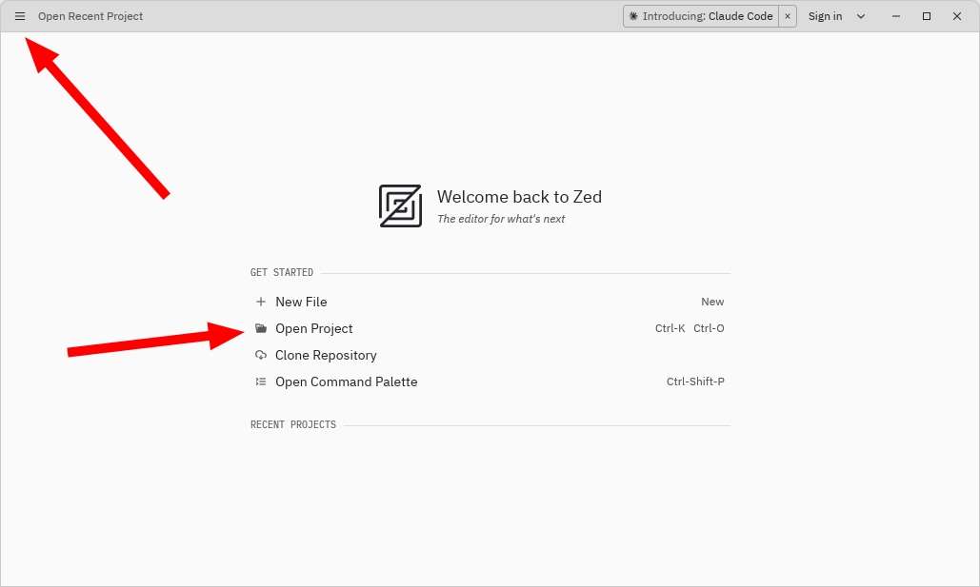Open the Introducing: Claude Code announcement
This screenshot has height=587, width=980.
(x=707, y=16)
